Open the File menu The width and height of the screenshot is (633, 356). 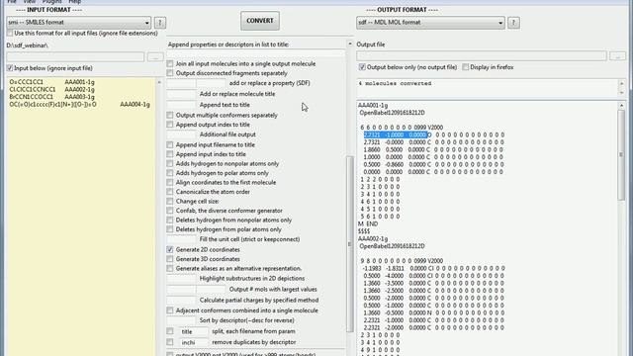(12, 2)
